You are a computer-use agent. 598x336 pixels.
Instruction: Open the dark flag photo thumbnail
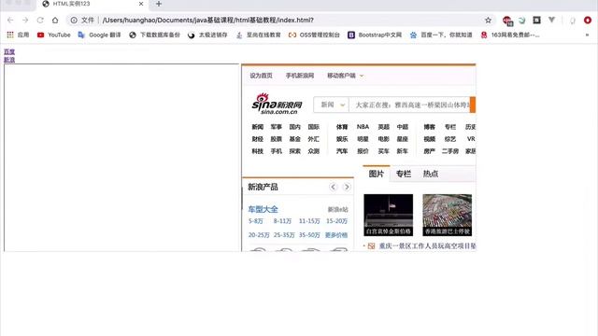[389, 215]
